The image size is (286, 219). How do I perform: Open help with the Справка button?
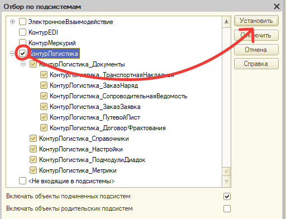[256, 64]
